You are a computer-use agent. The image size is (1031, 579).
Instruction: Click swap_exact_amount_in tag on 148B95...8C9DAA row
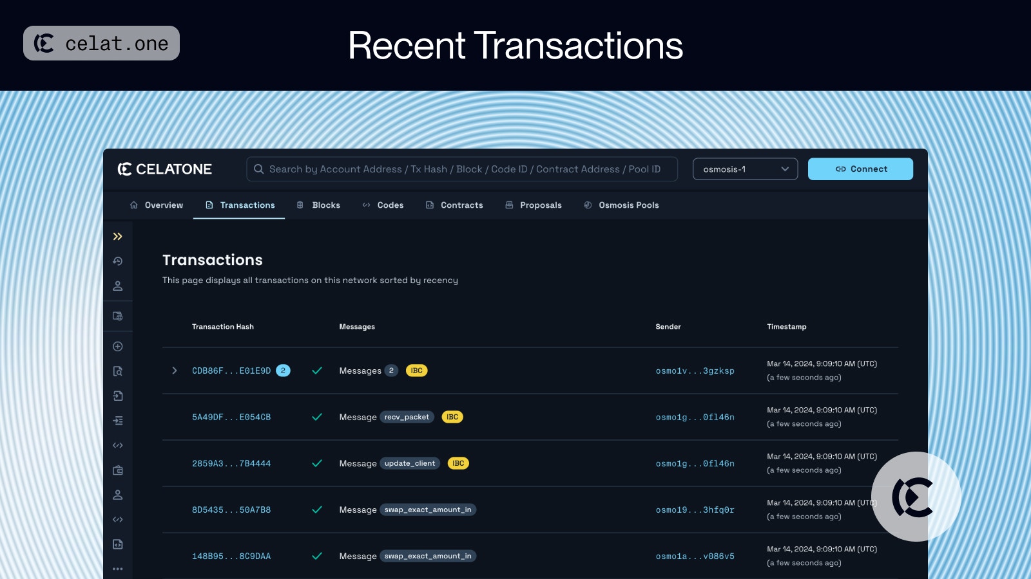pos(428,556)
